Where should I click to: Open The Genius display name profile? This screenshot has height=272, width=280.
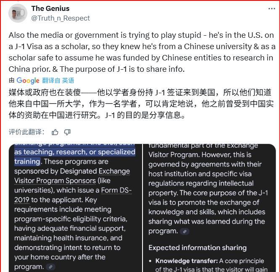pyautogui.click(x=50, y=8)
